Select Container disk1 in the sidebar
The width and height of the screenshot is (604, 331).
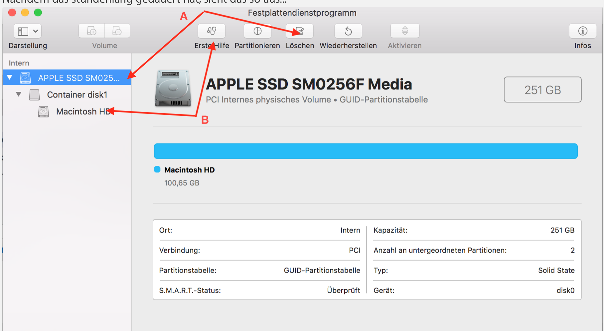(77, 95)
